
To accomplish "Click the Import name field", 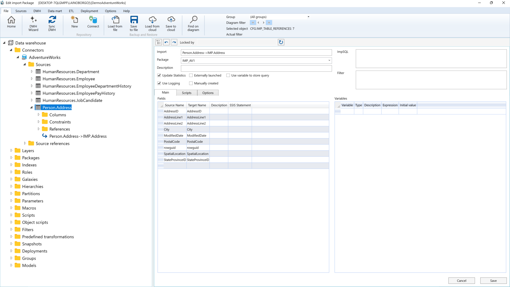I will pyautogui.click(x=256, y=53).
